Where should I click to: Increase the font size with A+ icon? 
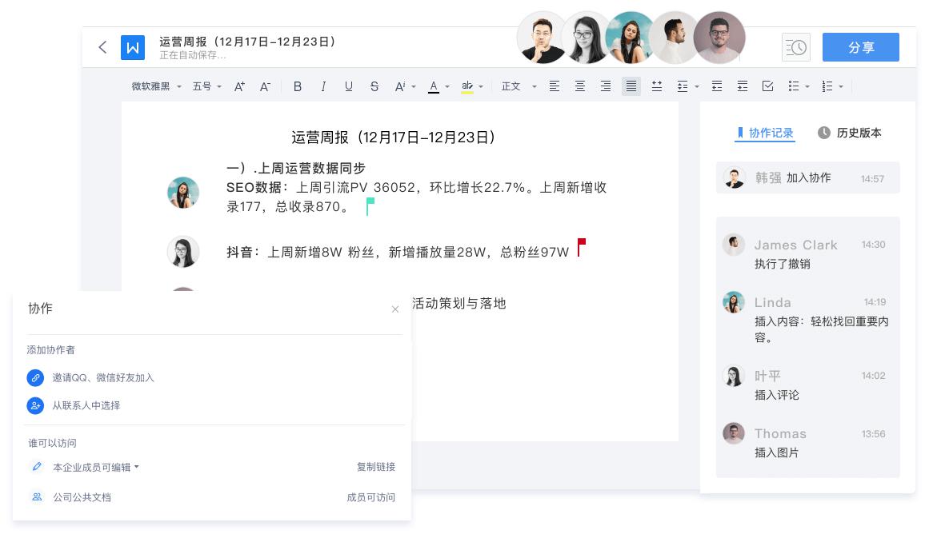[239, 86]
